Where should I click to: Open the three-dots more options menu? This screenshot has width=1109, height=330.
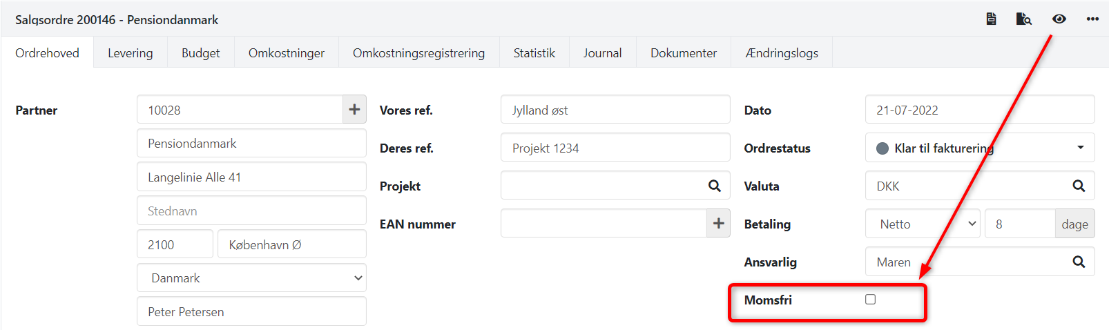click(x=1092, y=19)
